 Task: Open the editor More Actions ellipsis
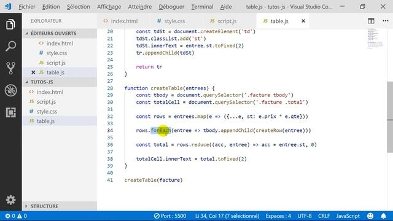[386, 21]
